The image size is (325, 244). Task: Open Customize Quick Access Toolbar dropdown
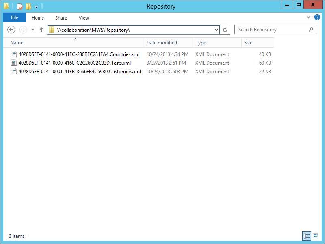[36, 7]
